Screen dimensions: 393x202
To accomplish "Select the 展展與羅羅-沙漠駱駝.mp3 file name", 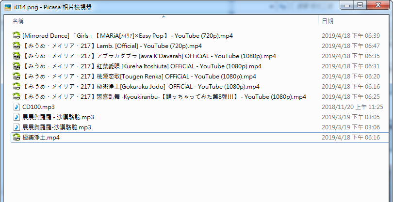I will tap(57, 127).
